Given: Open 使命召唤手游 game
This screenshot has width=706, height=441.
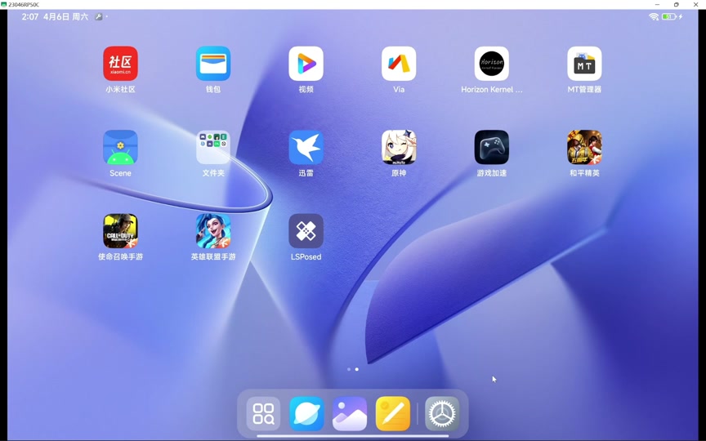Looking at the screenshot, I should click(120, 231).
